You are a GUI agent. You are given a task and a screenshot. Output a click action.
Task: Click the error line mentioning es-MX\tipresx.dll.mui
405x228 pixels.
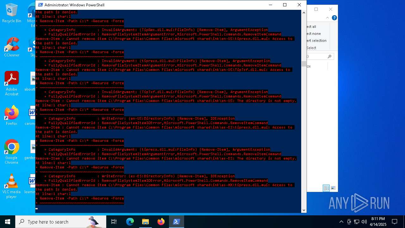tap(165, 185)
